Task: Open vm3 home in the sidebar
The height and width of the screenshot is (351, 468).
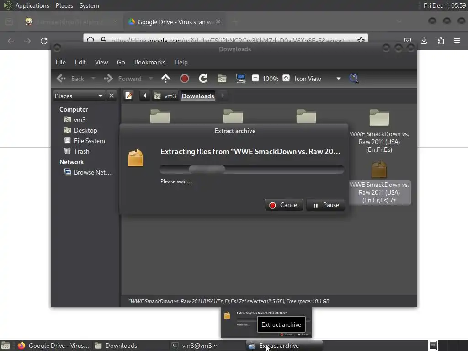Action: pyautogui.click(x=80, y=120)
